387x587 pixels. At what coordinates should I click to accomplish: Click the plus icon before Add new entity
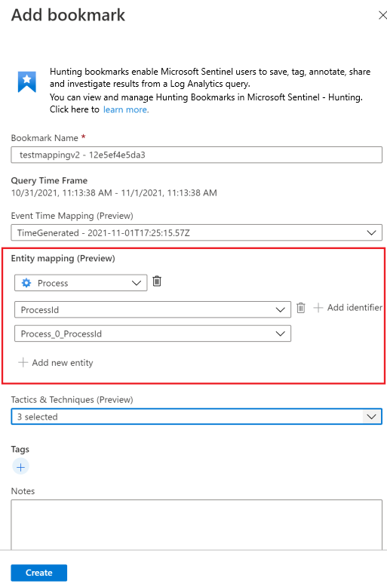tap(23, 362)
